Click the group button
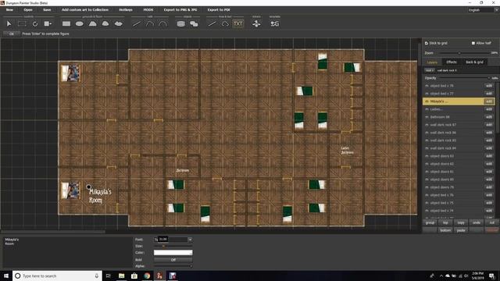 click(430, 222)
